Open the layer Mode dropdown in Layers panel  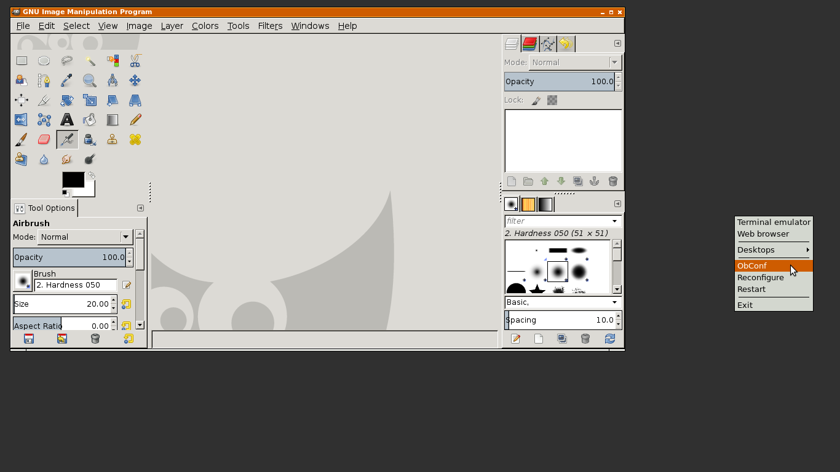coord(575,62)
